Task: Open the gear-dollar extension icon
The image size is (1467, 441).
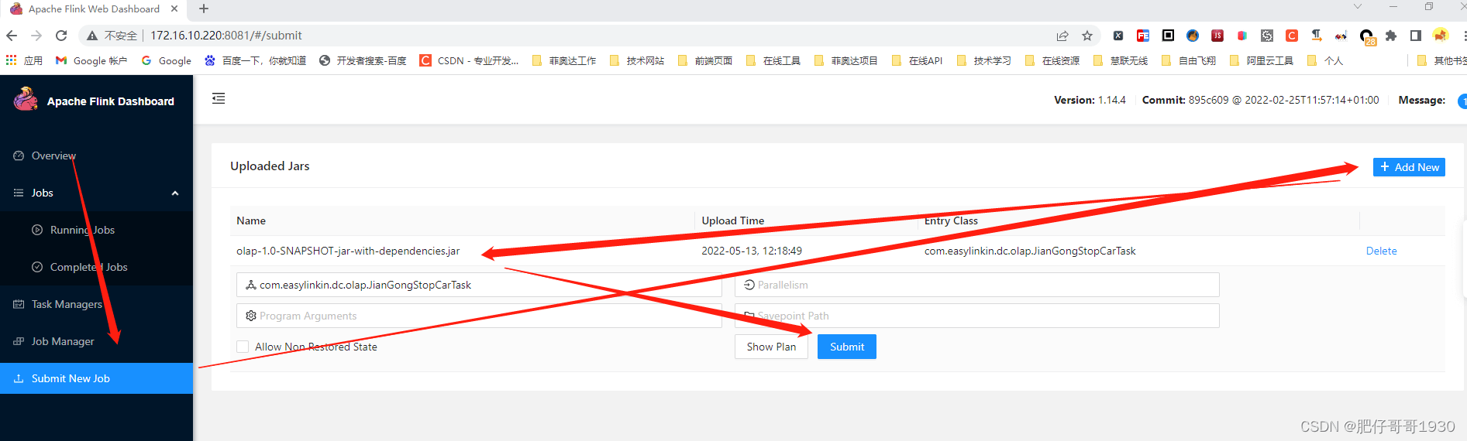Action: tap(1267, 36)
